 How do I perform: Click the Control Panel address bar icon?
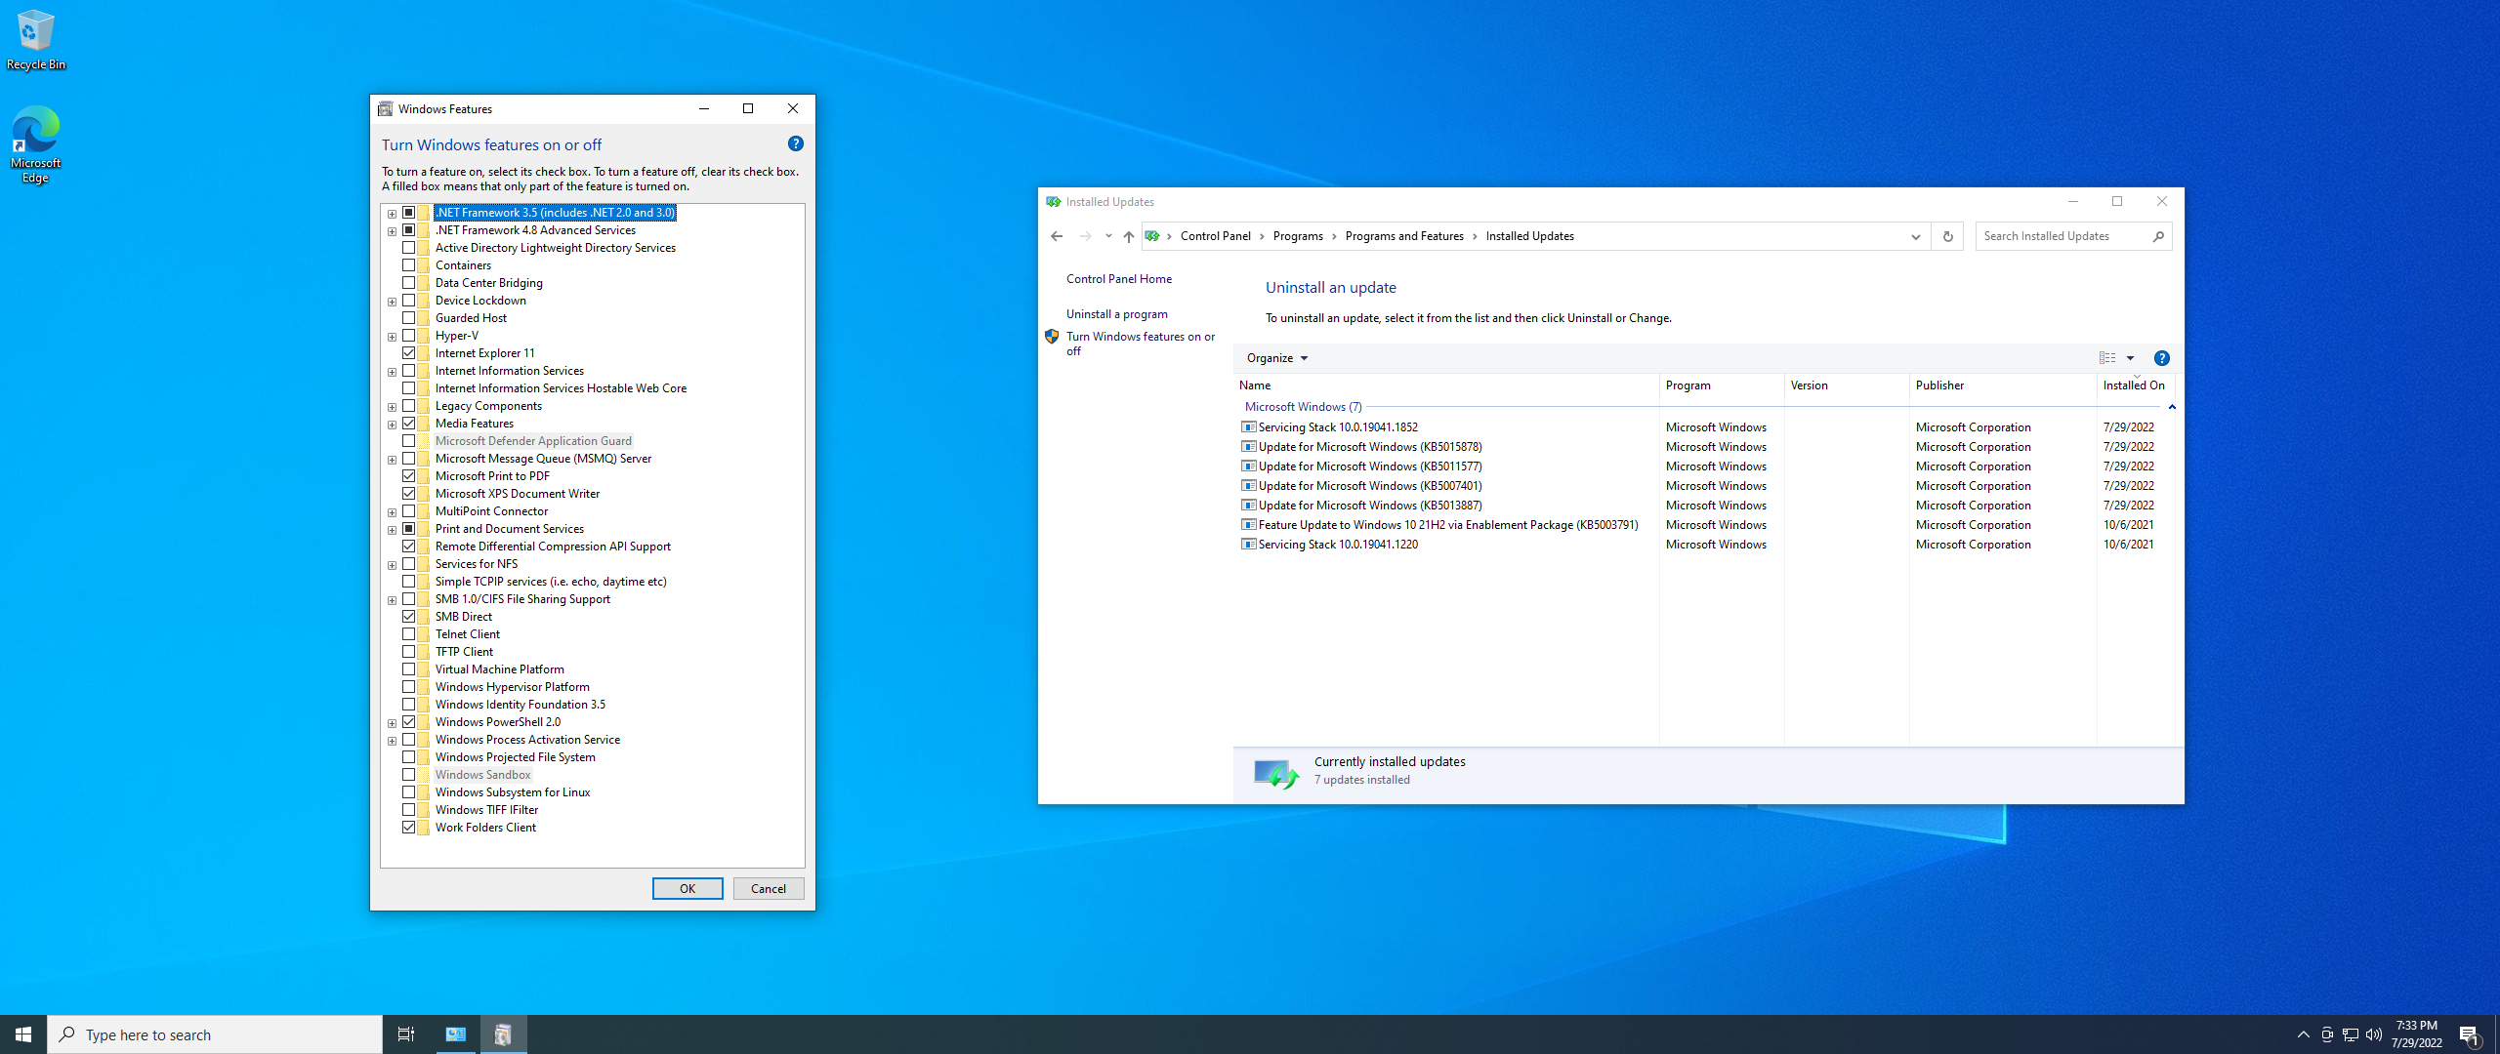[1153, 236]
